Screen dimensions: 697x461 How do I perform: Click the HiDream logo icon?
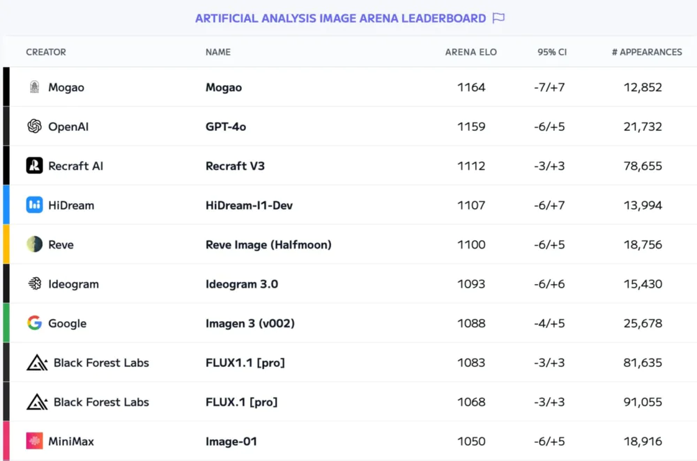tap(34, 205)
